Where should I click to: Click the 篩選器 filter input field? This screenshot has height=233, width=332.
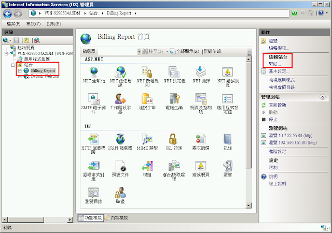point(118,51)
